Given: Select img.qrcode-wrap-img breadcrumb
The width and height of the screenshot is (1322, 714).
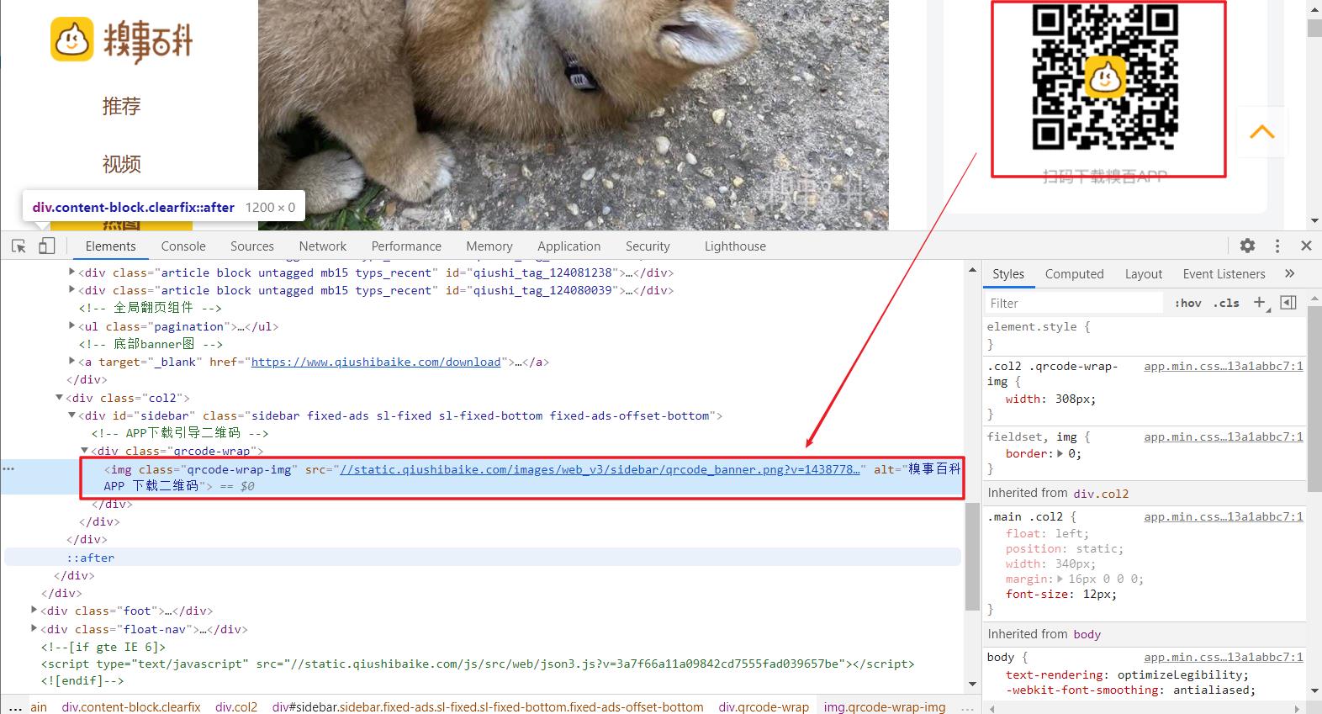Looking at the screenshot, I should click(x=885, y=706).
